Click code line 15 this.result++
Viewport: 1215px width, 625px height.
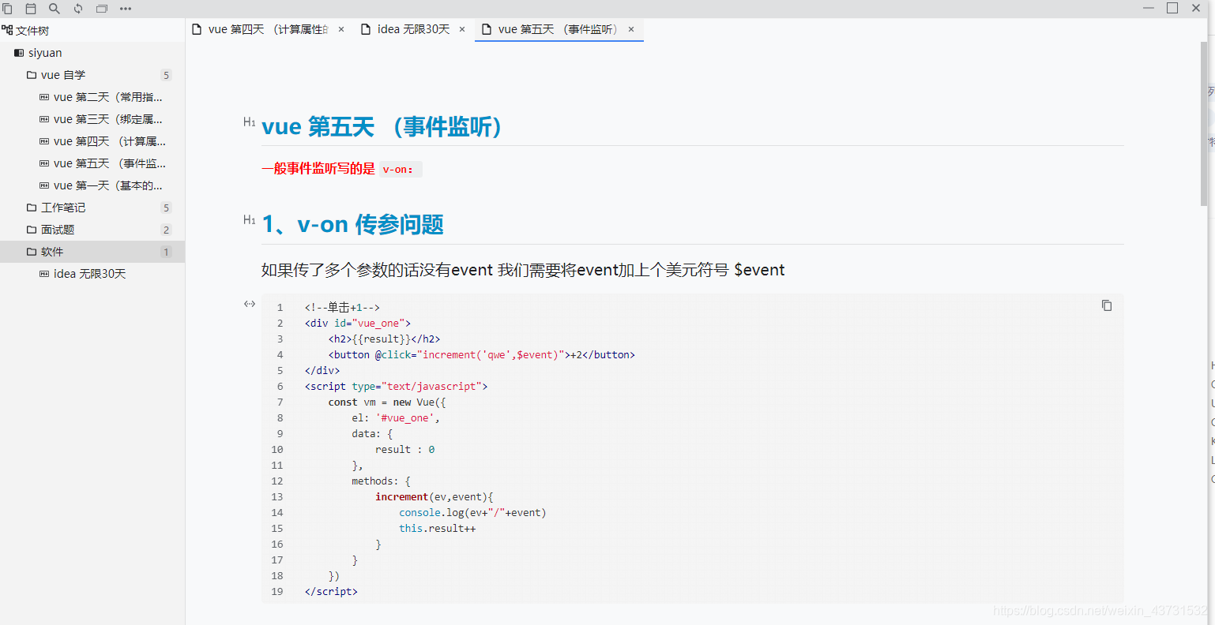click(x=437, y=528)
